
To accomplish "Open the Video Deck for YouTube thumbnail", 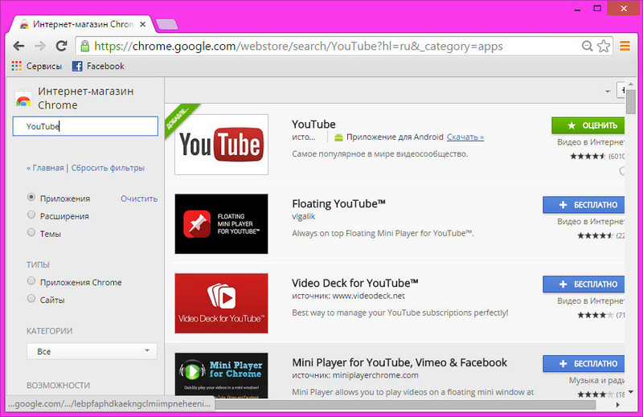I will [222, 304].
